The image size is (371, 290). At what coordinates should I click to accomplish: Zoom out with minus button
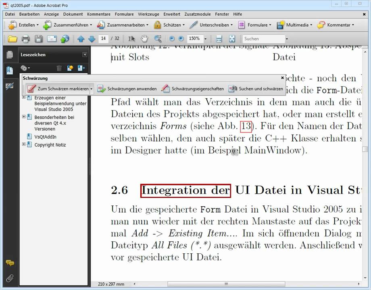172,39
